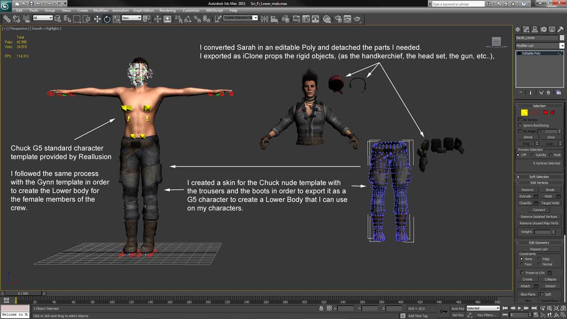Image resolution: width=567 pixels, height=319 pixels.
Task: Click the Target Weld button
Action: pos(550,203)
